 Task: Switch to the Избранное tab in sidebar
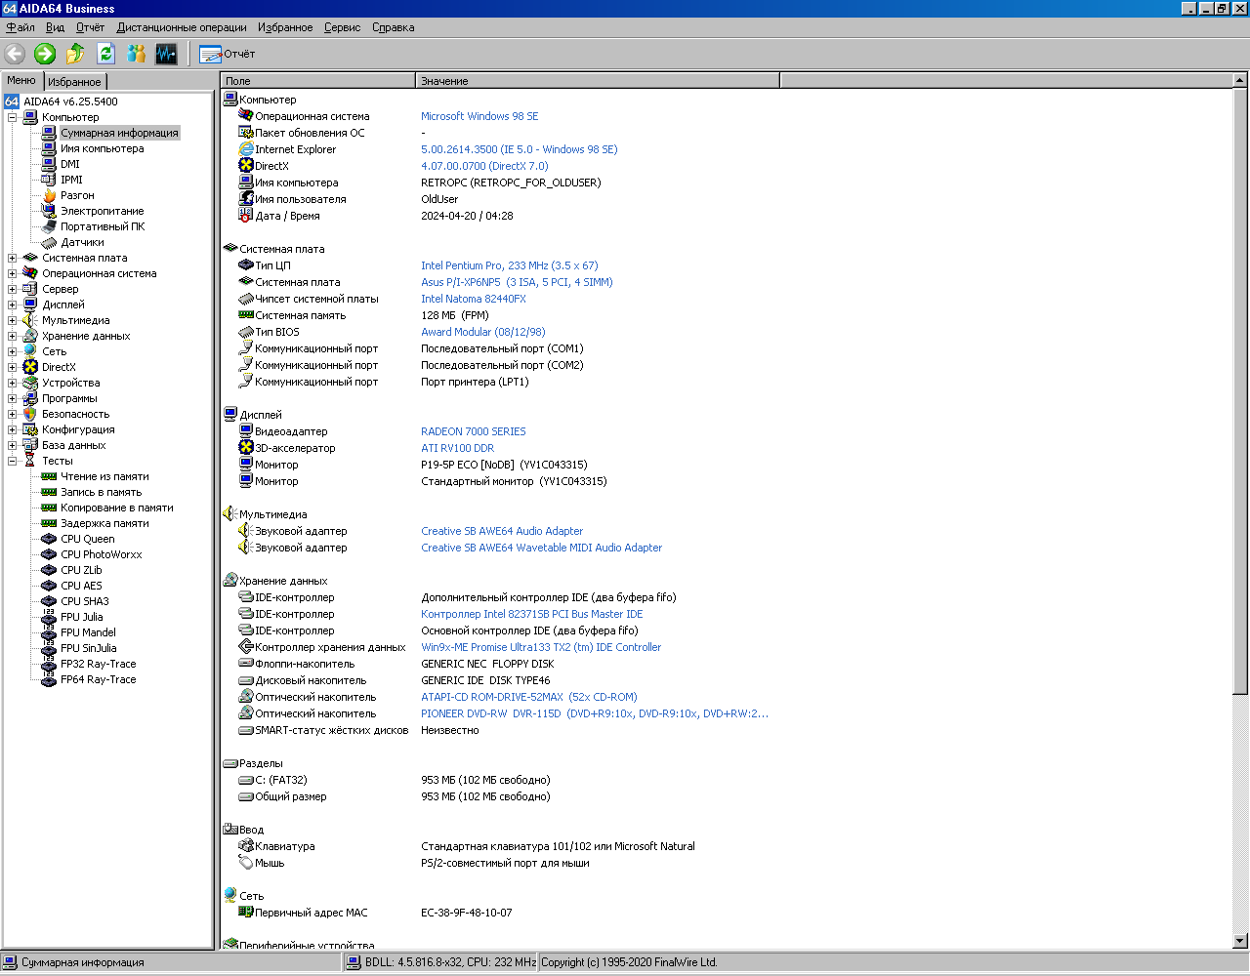(74, 82)
